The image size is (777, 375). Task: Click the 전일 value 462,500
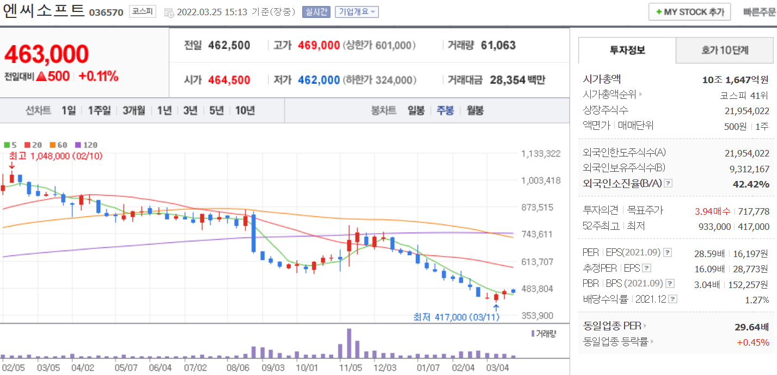(229, 46)
